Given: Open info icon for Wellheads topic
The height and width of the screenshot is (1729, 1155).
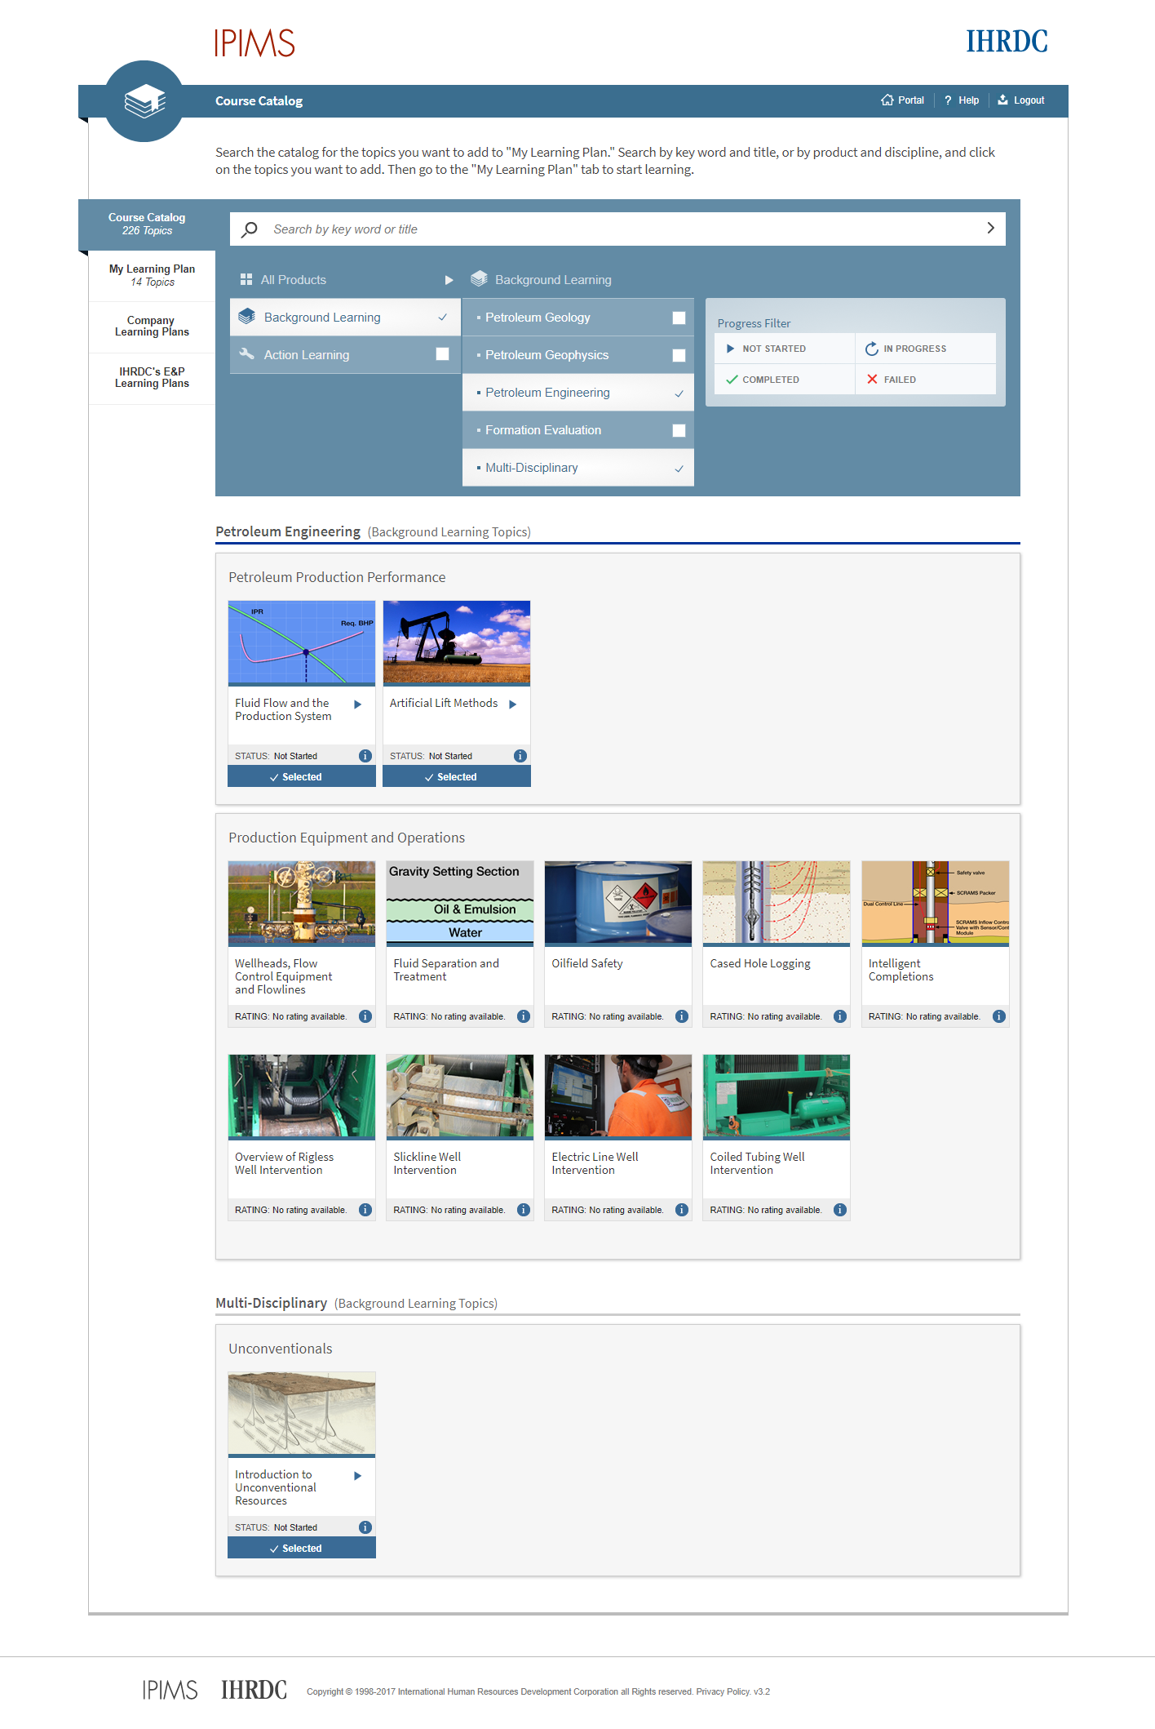Looking at the screenshot, I should pos(365,1016).
